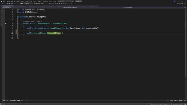The image size is (187, 105).
Task: Select the active LevelManager.cs tab
Action: pyautogui.click(x=6, y=6)
